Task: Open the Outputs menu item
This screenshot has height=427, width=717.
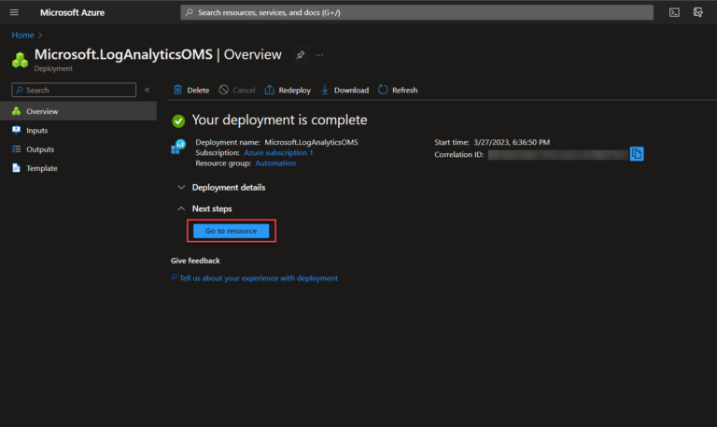Action: click(x=39, y=149)
